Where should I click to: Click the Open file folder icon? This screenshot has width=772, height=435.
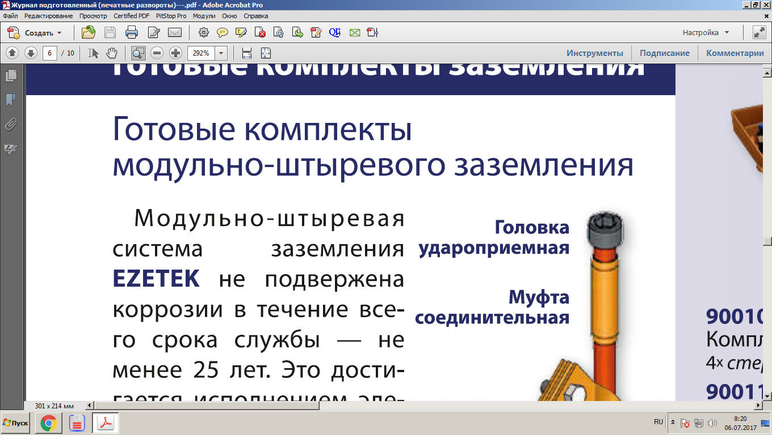click(x=88, y=32)
